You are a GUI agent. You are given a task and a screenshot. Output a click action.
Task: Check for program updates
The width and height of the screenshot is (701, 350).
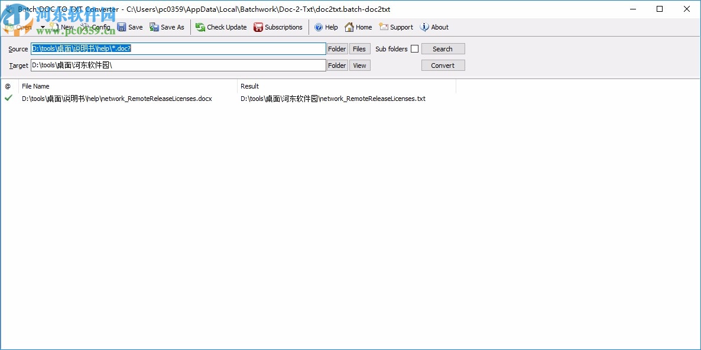coord(221,27)
